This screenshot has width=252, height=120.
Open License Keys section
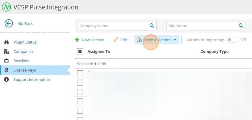[35, 70]
